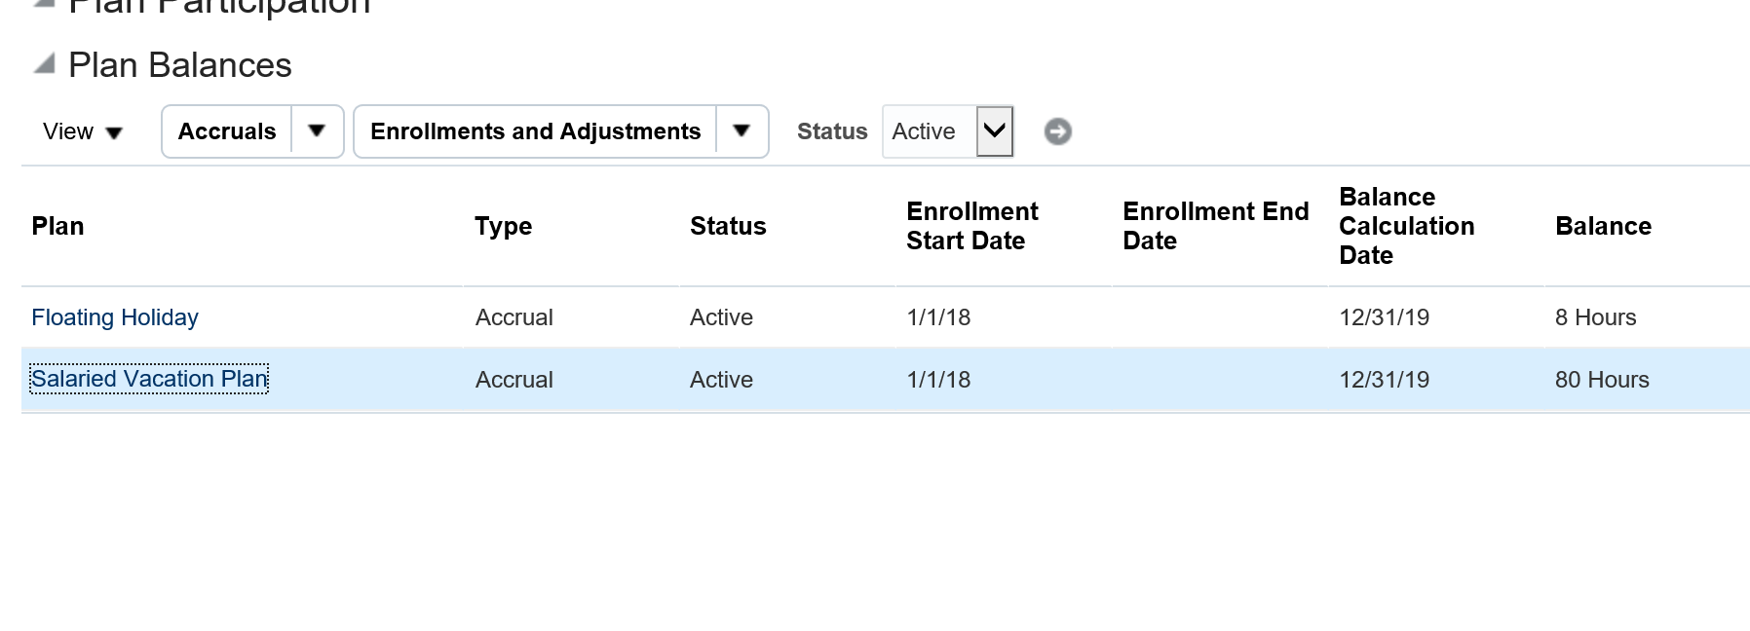Click the Status label beside the filter
Screen dimensions: 1750x631
point(832,130)
